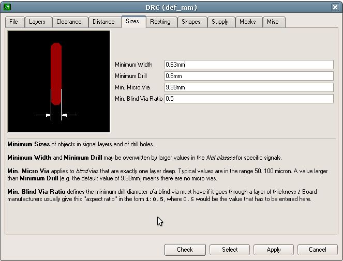
Task: Click the Minimum Drill label
Action: tap(131, 76)
